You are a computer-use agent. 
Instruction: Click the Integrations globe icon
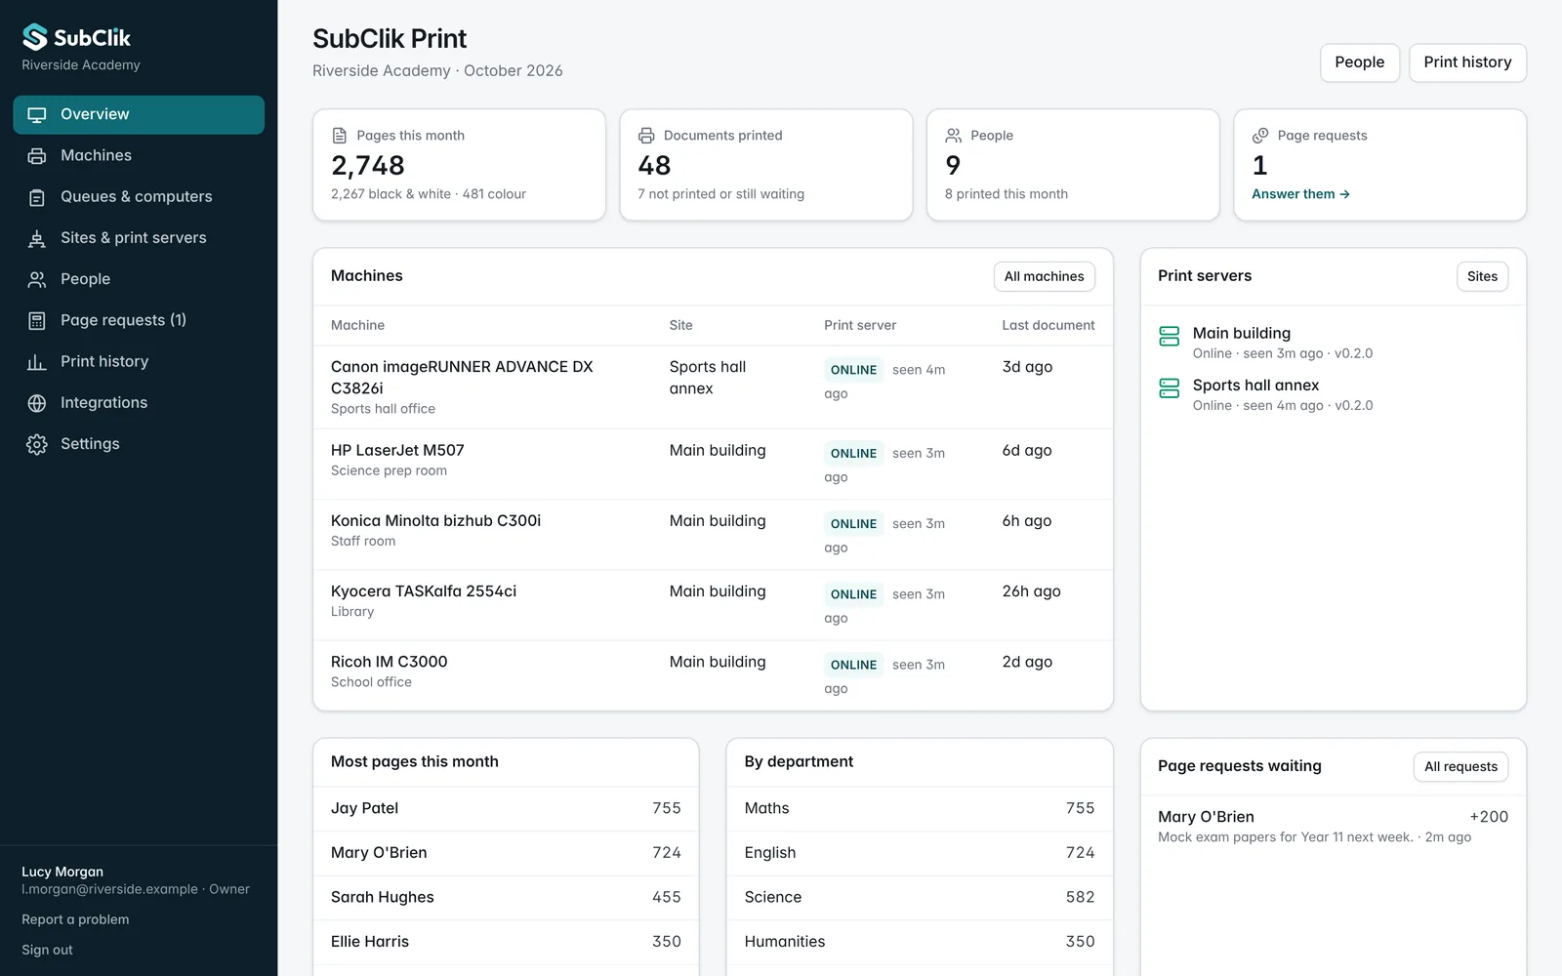37,403
